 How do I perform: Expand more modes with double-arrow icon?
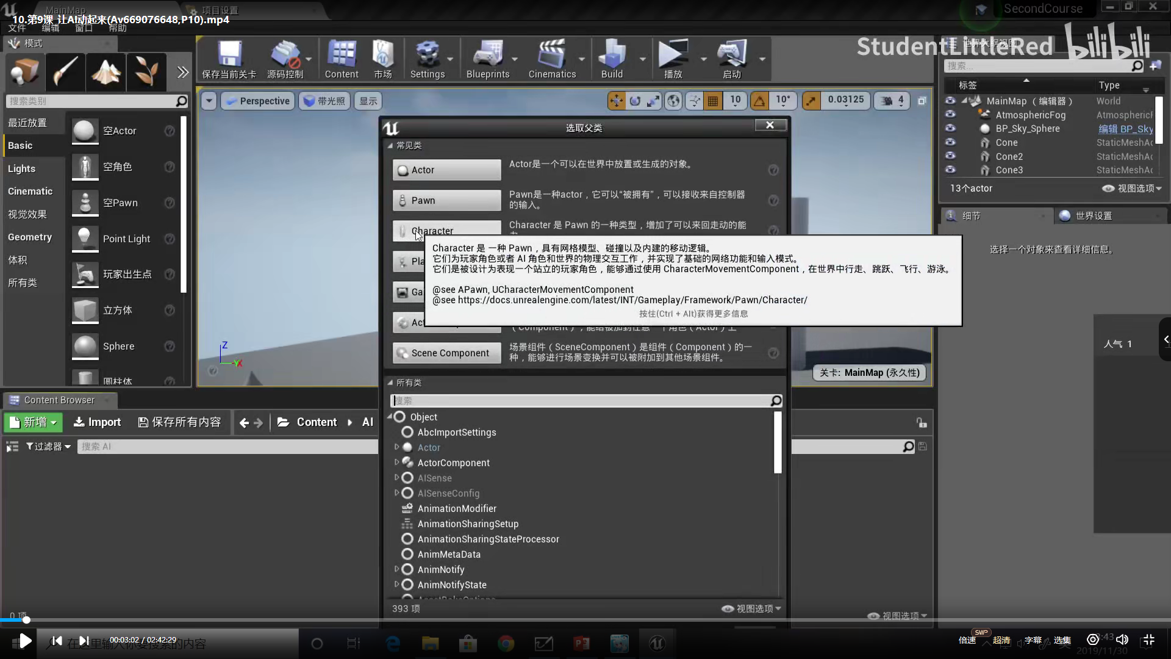(182, 72)
